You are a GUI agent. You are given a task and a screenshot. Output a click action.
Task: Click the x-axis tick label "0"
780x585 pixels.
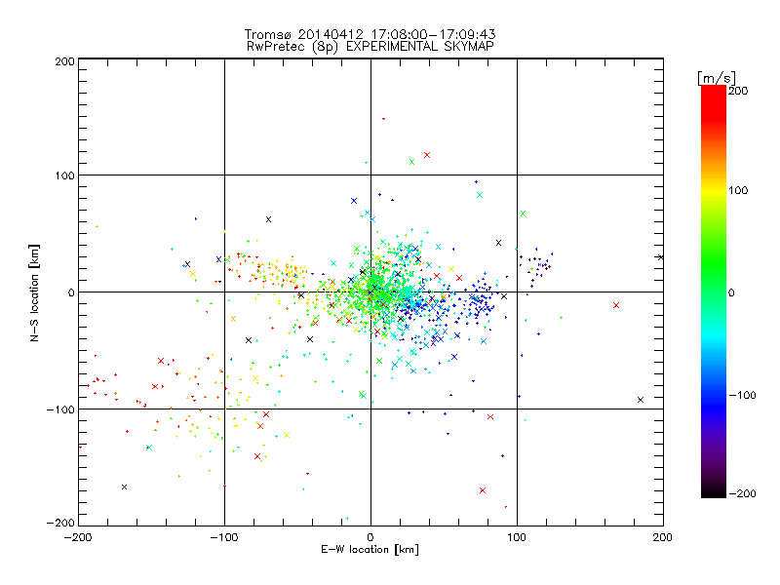click(x=370, y=537)
